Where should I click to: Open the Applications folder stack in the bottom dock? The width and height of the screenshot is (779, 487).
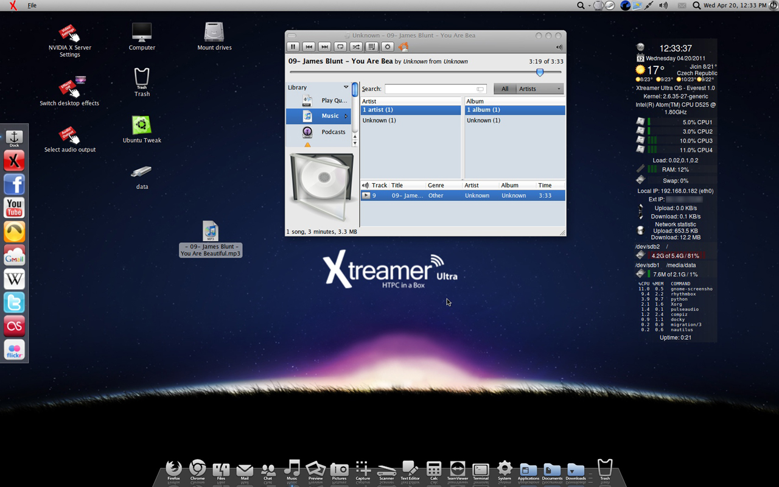[528, 471]
